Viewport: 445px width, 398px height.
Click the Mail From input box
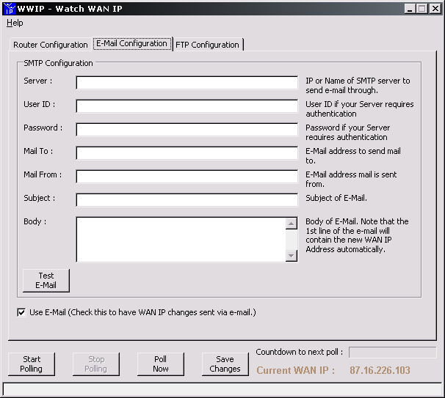click(187, 177)
